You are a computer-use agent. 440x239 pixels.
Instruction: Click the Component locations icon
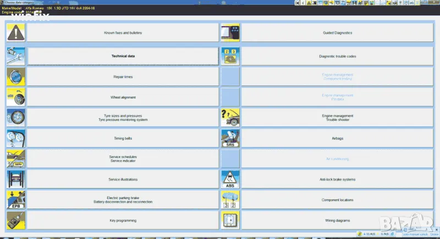(230, 200)
